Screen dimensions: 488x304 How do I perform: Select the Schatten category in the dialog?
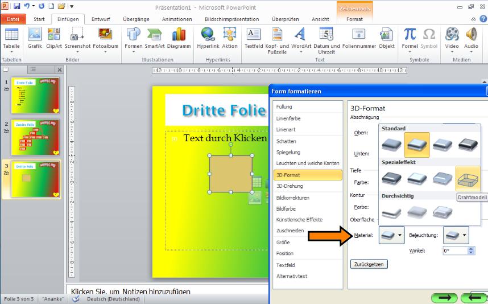point(286,141)
